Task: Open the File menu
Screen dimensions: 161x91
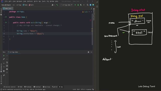Action: (x=6, y=1)
